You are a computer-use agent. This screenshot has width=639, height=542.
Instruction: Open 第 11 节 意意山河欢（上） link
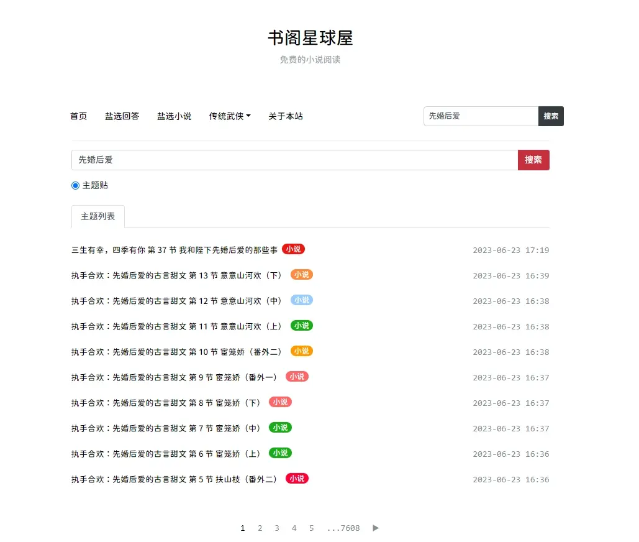(x=176, y=327)
